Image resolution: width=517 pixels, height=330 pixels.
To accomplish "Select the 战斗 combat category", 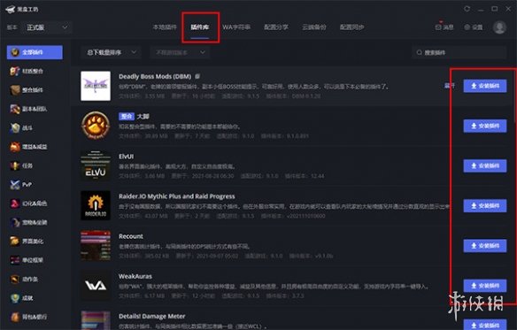I will [22, 128].
